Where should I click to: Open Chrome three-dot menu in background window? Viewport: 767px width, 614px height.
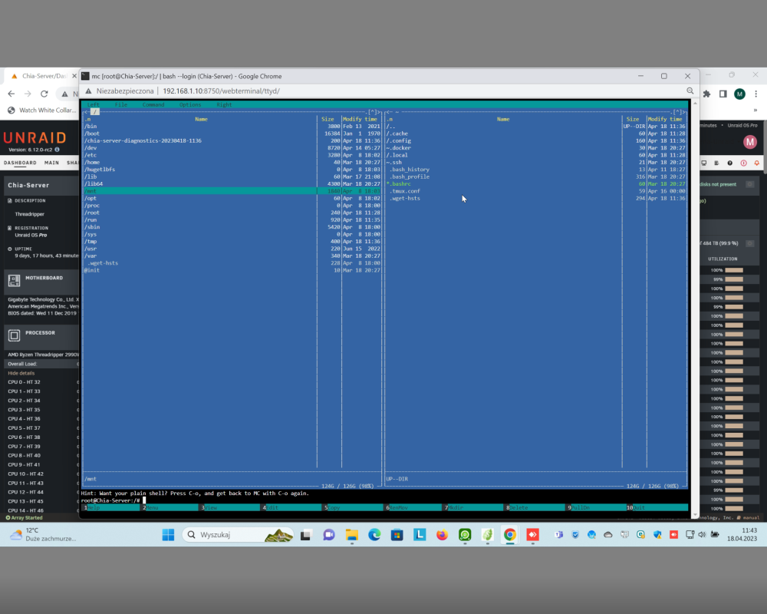[755, 94]
